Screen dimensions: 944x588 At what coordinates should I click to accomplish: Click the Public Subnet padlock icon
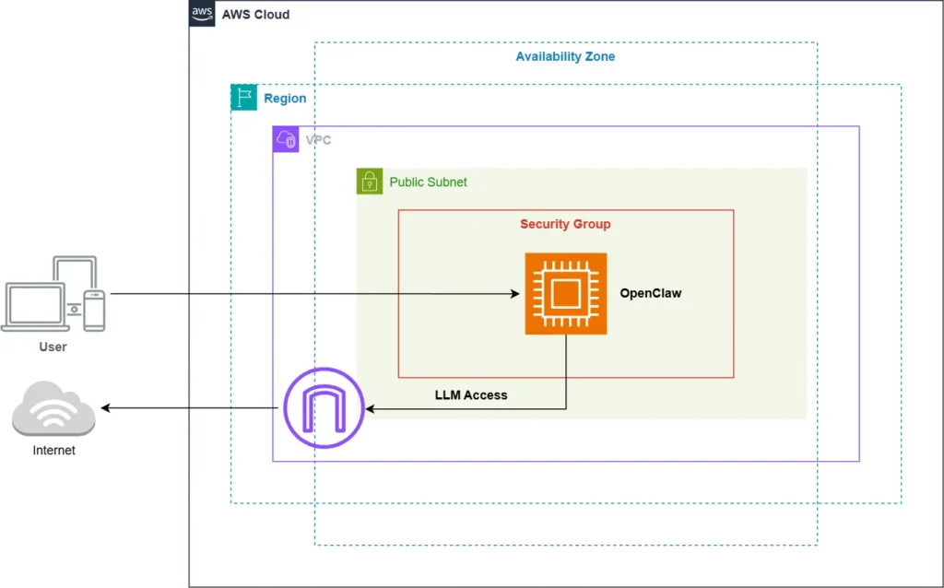[x=369, y=181]
